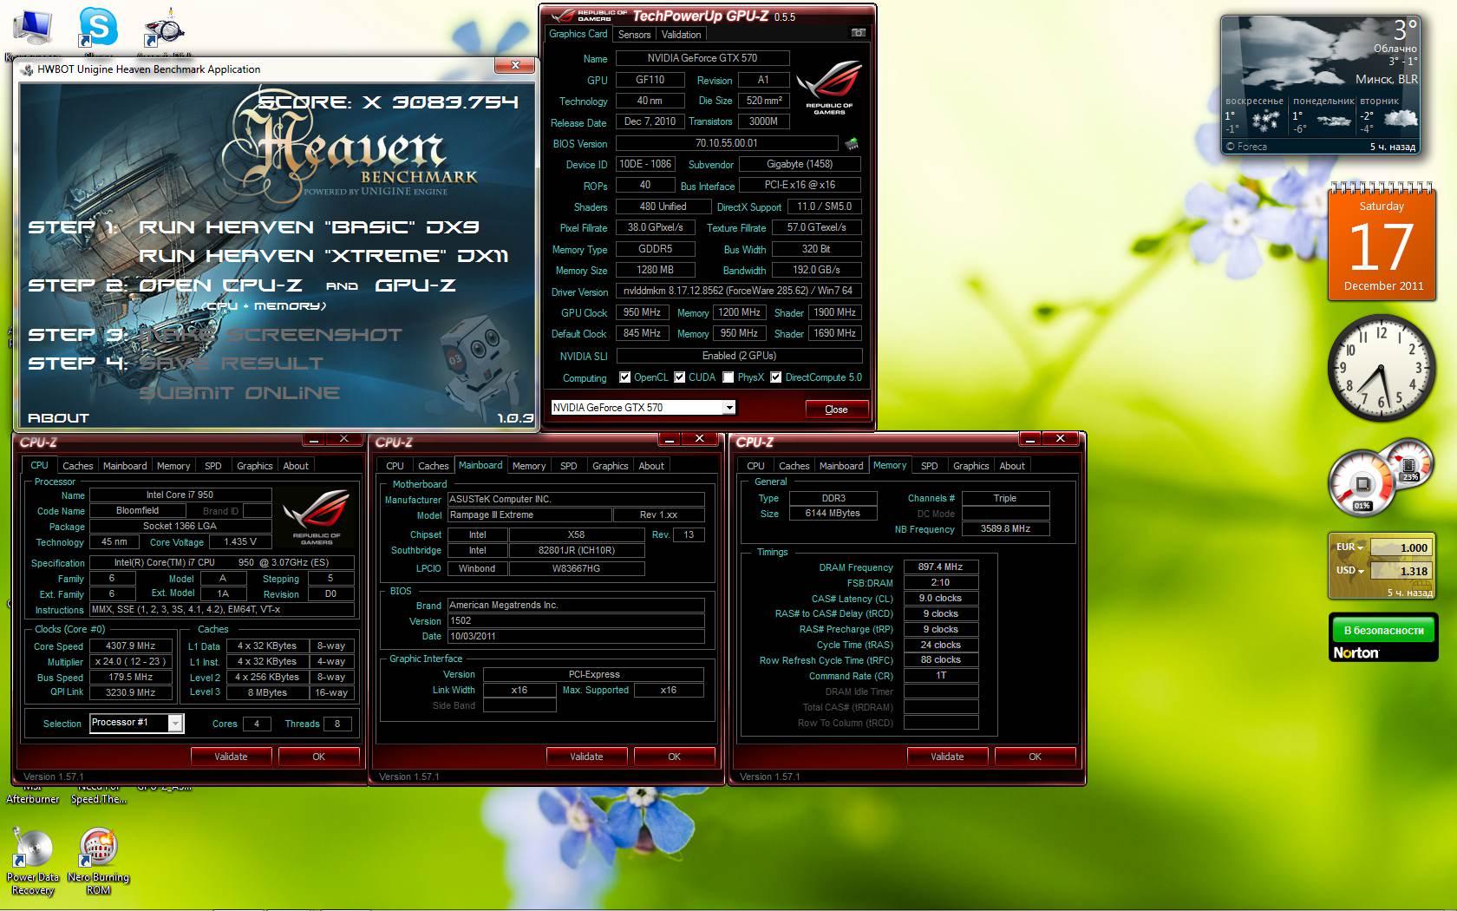
Task: Switch to Validation tab in GPU-Z
Action: (681, 35)
